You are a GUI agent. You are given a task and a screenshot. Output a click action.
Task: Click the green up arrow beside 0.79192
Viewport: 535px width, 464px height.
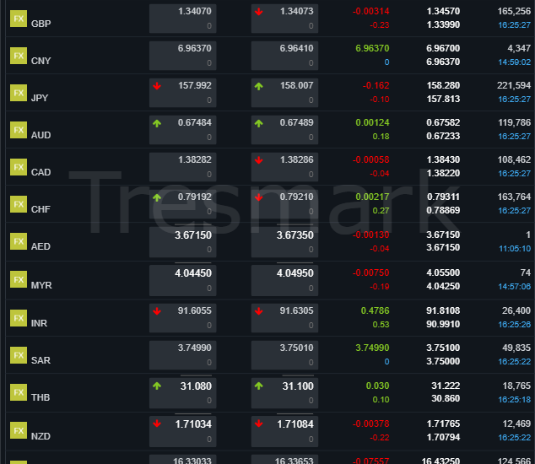point(157,197)
